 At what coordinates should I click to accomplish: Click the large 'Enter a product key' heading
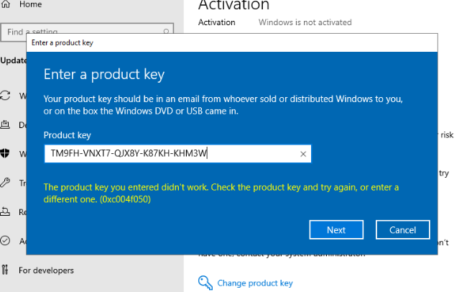point(104,74)
